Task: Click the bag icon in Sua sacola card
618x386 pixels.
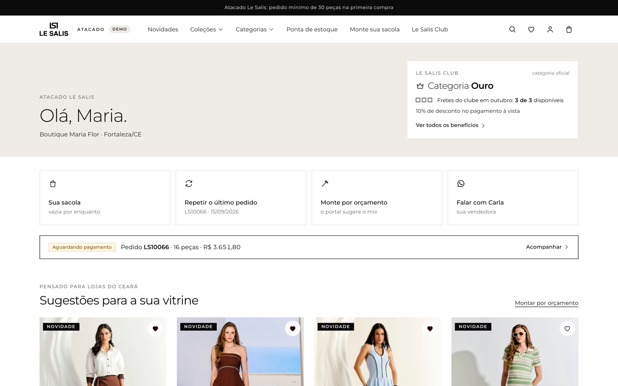Action: coord(53,184)
